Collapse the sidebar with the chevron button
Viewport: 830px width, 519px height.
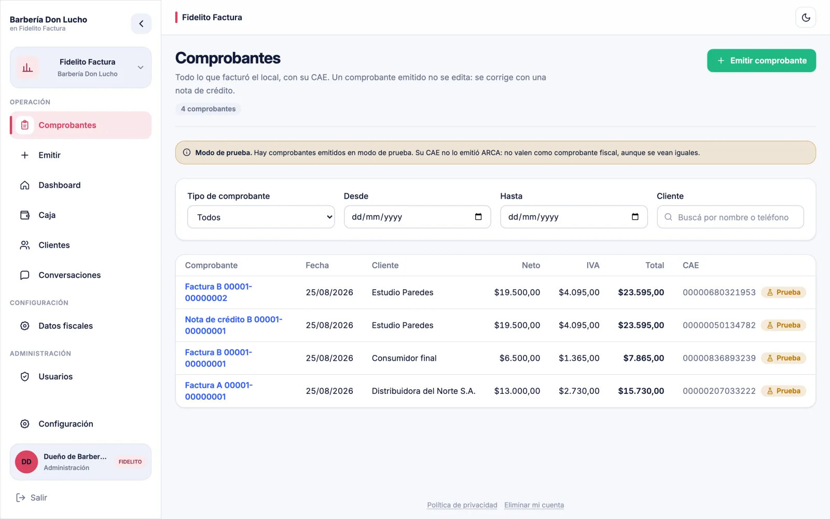point(141,24)
